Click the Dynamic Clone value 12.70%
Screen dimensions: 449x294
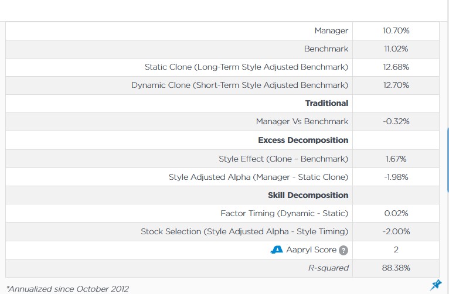pos(396,85)
